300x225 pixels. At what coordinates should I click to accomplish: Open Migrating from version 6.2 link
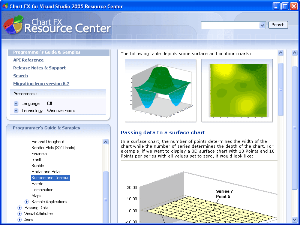(x=41, y=84)
